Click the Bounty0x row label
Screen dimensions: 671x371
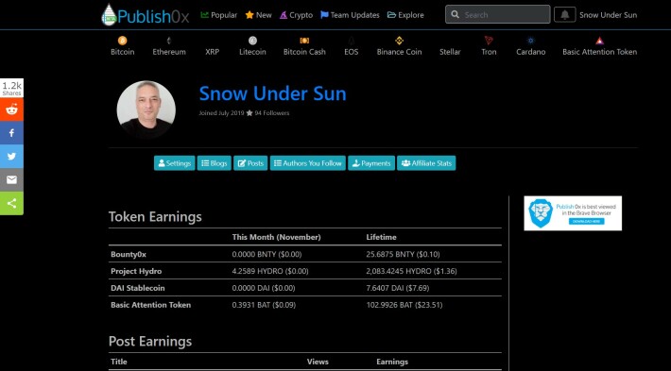point(129,254)
